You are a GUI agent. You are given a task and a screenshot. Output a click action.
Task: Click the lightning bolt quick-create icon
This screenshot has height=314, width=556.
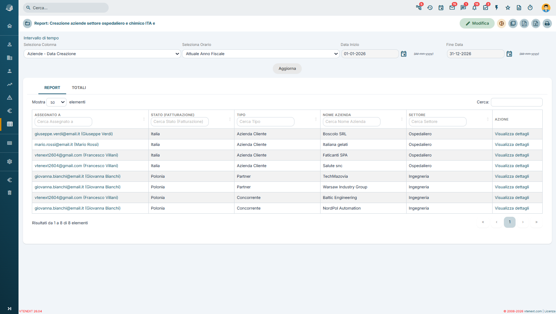tap(497, 8)
